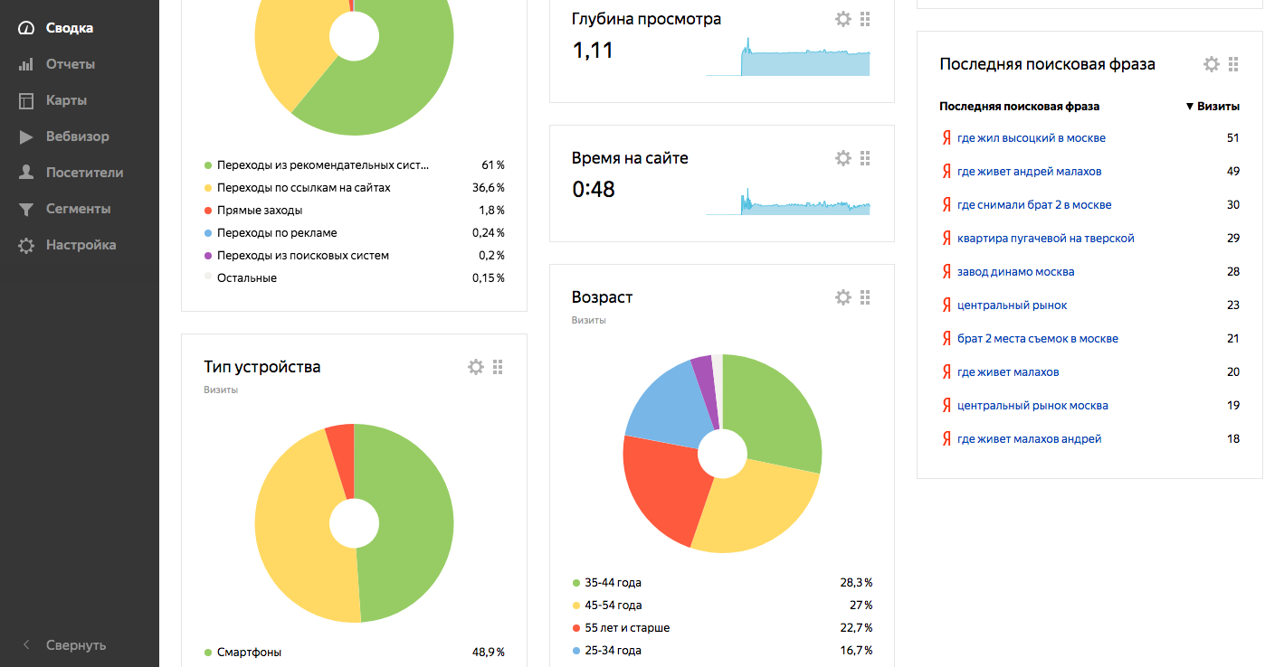
Task: Click Yandex icon beside 'завод динамо москва'
Action: pyautogui.click(x=946, y=271)
